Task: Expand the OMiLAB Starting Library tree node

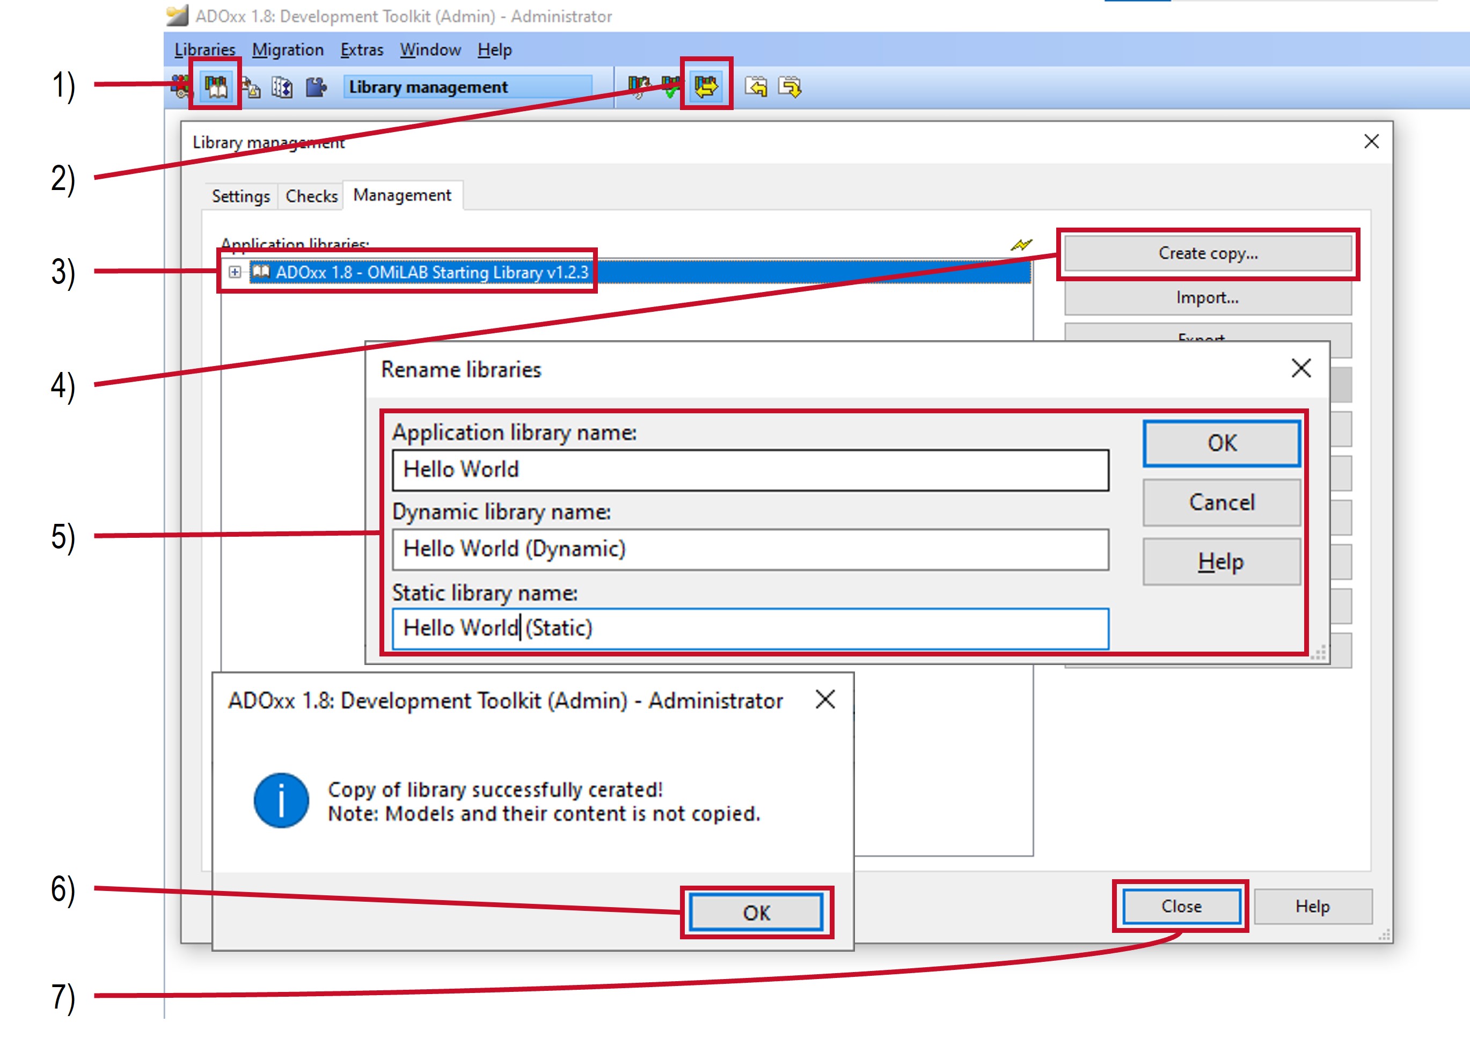Action: (235, 272)
